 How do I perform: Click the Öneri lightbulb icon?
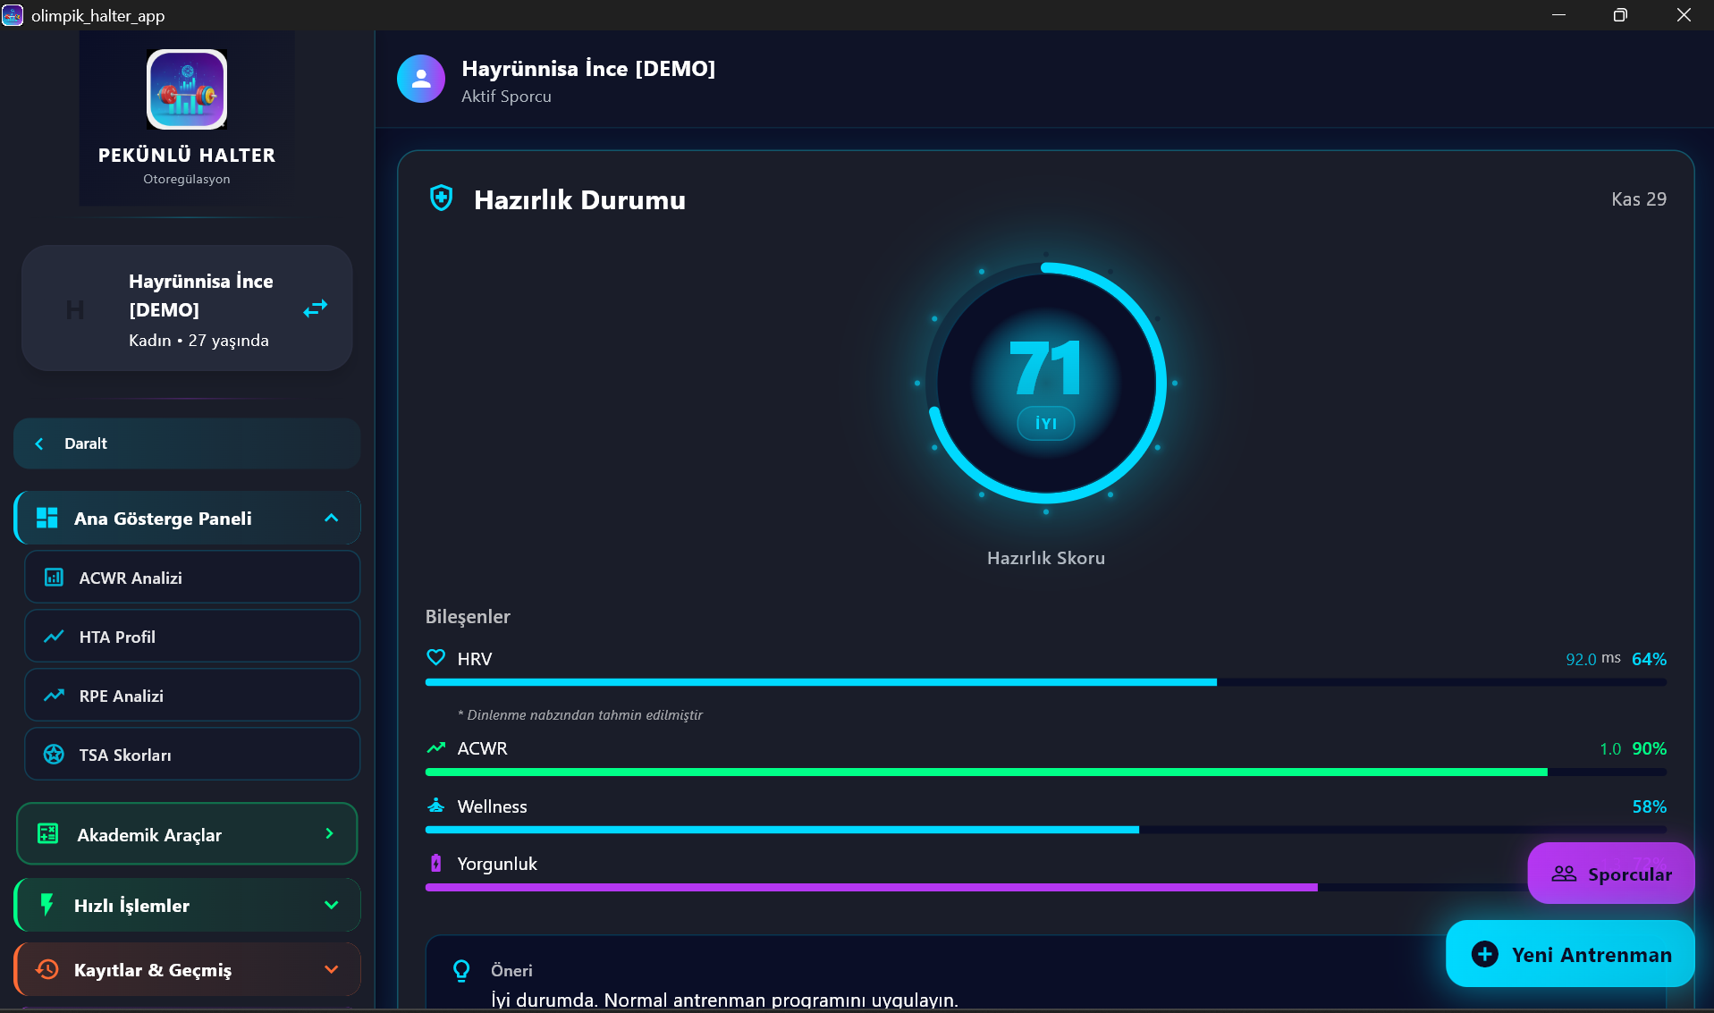[x=461, y=971]
